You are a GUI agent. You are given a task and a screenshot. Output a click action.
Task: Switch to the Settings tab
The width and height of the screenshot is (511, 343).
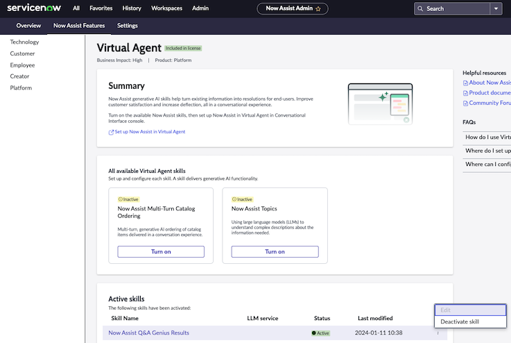tap(128, 26)
